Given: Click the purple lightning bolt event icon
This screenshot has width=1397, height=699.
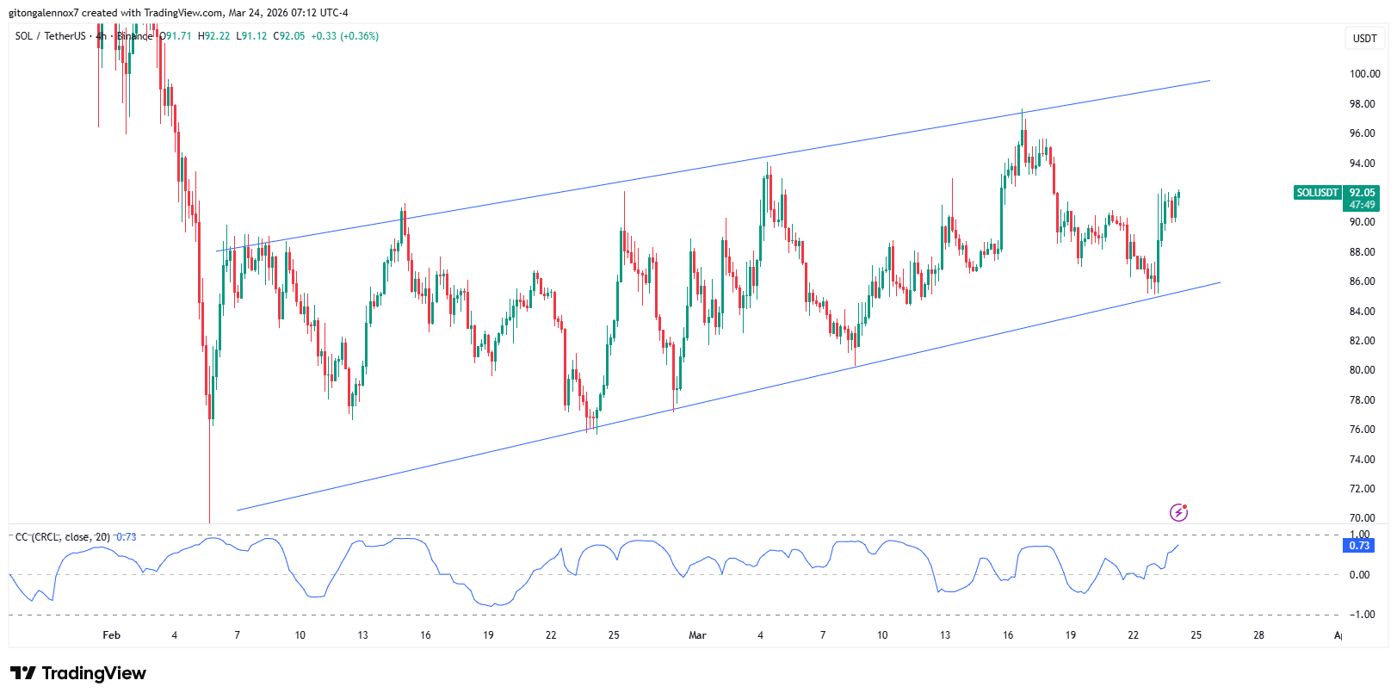Looking at the screenshot, I should 1178,513.
